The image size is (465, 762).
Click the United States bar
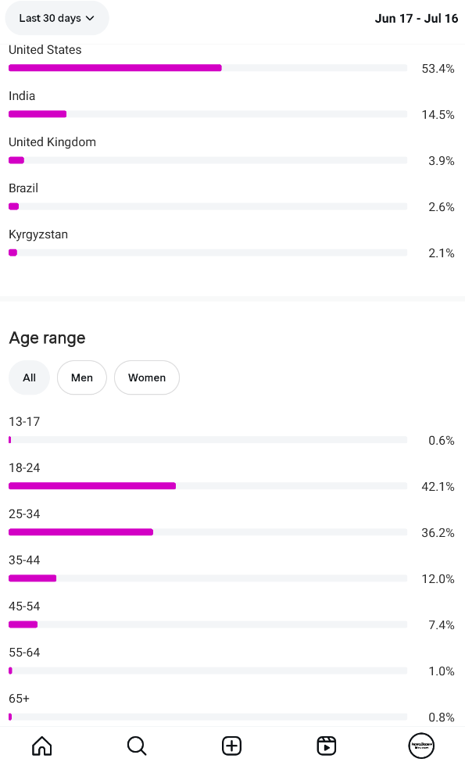pyautogui.click(x=207, y=68)
